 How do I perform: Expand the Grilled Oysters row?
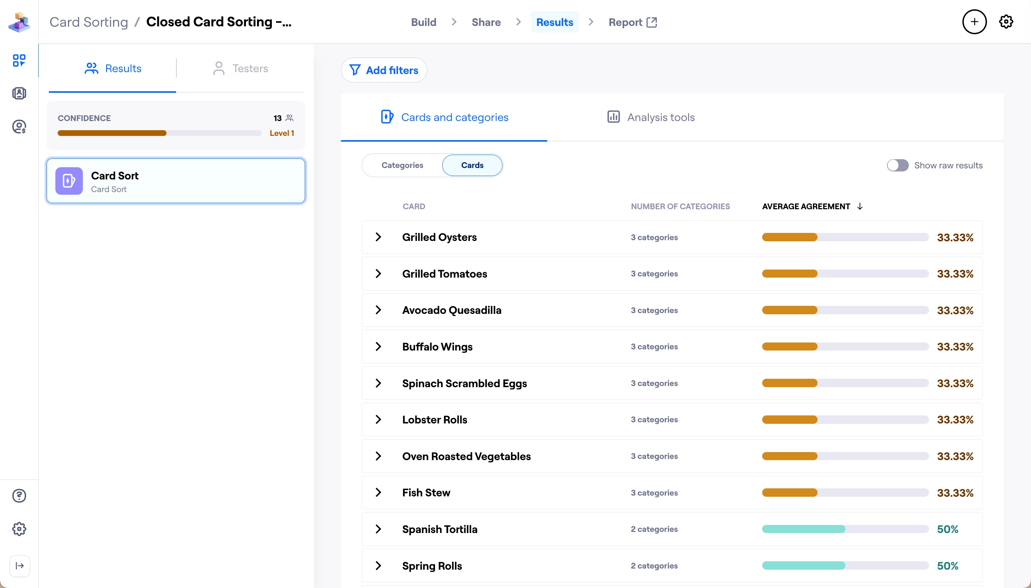pos(378,237)
